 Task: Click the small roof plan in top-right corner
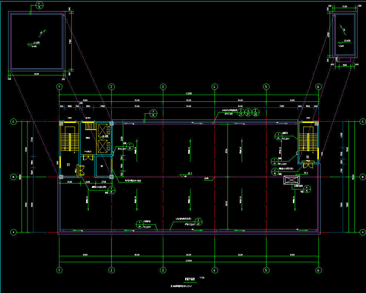[x=345, y=35]
